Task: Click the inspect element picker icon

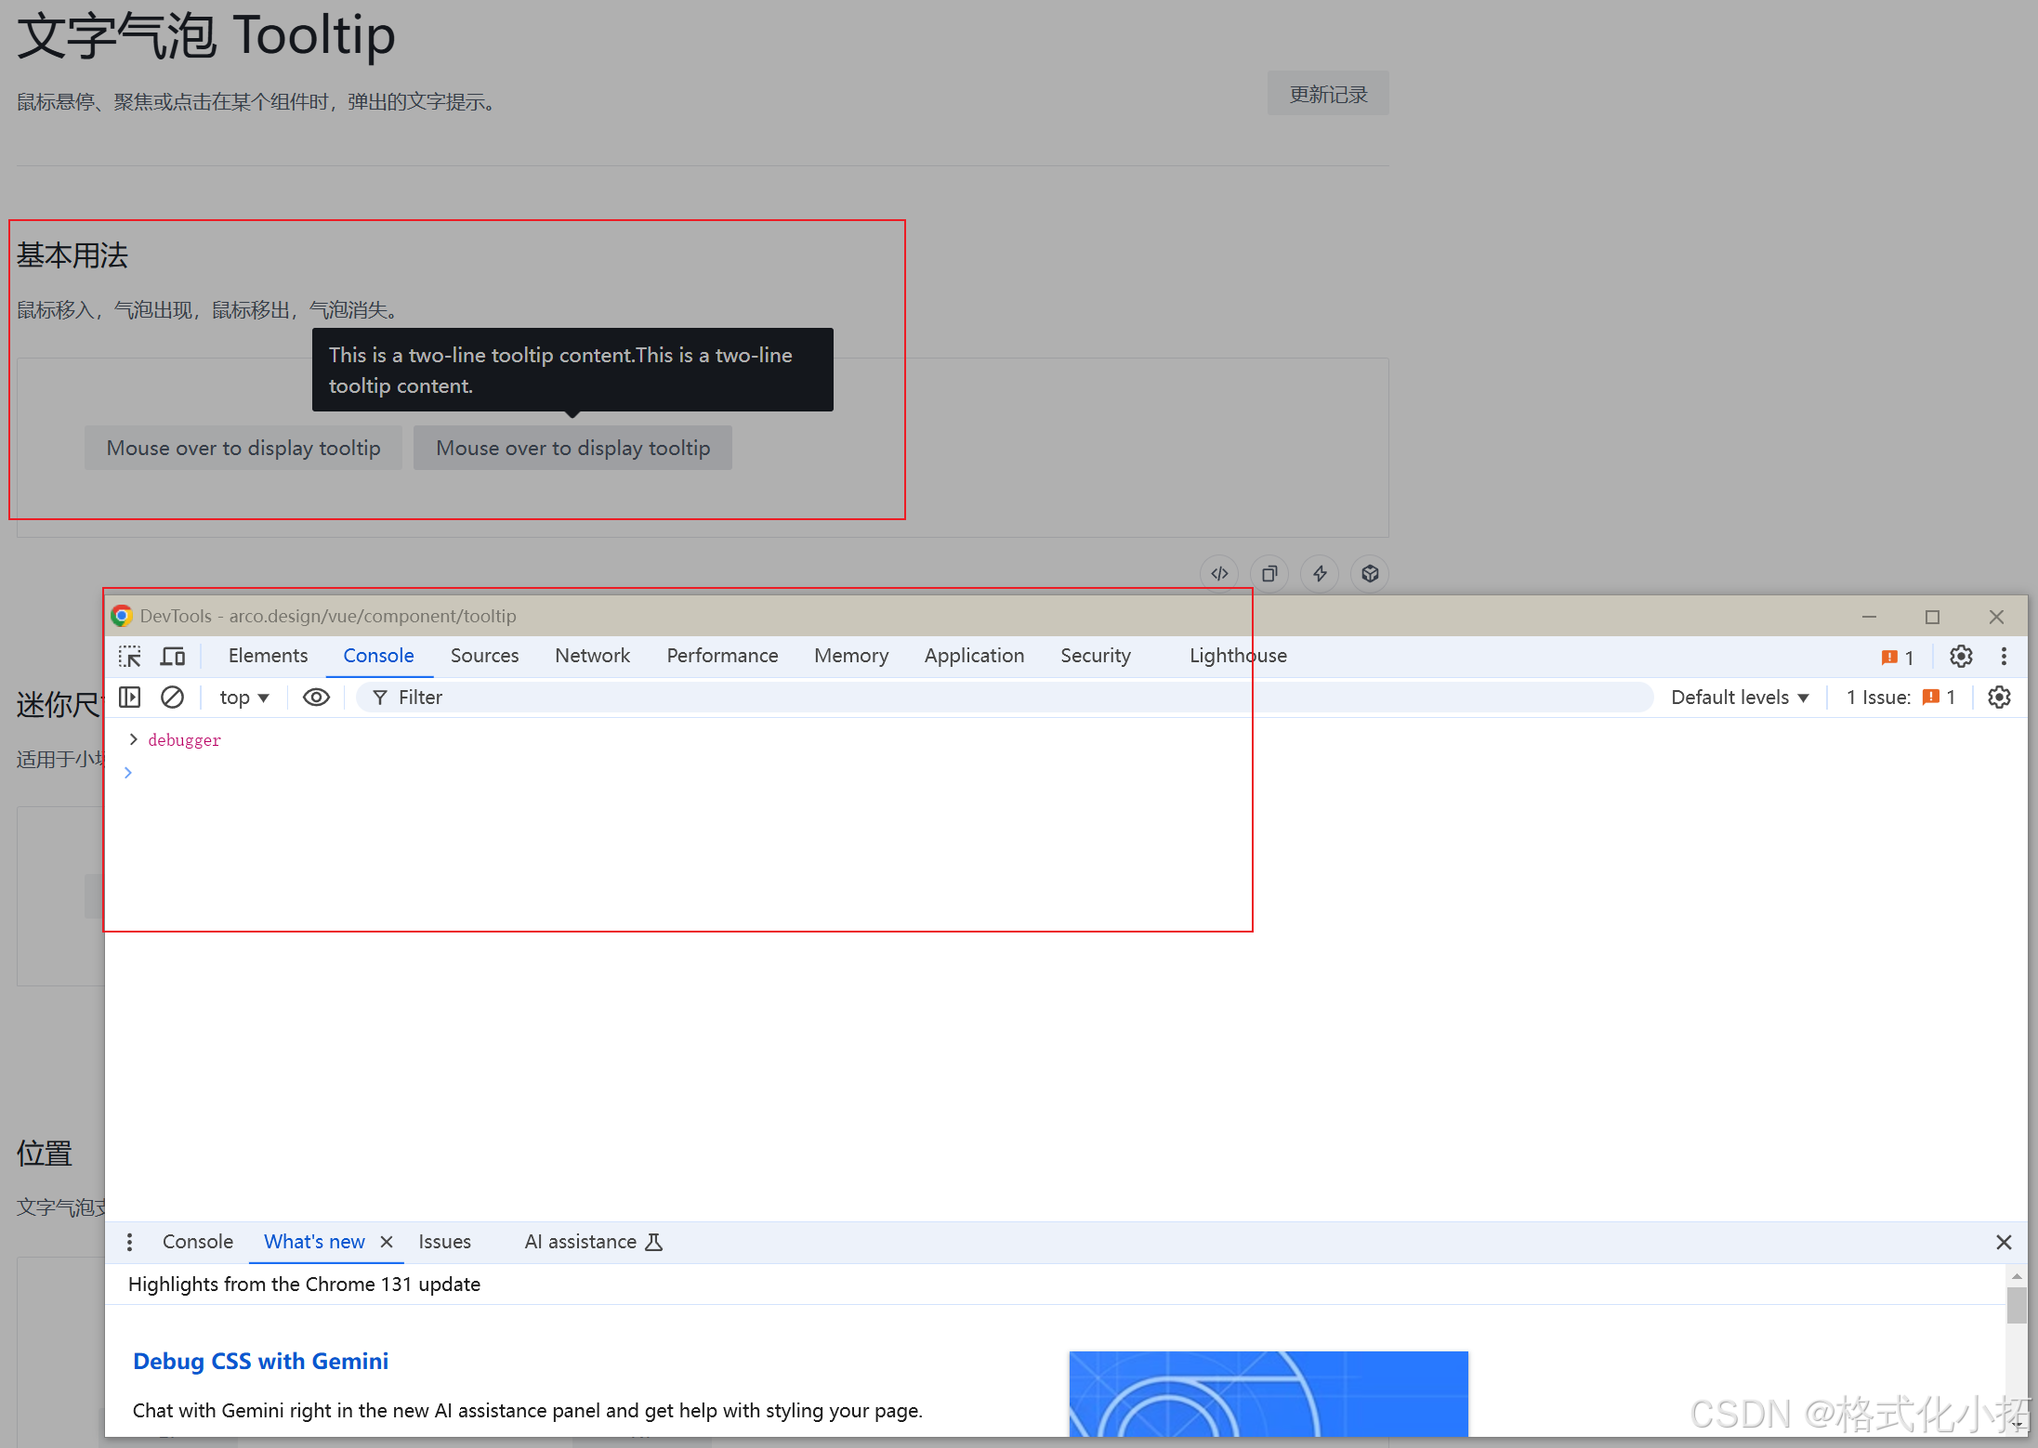Action: (130, 657)
